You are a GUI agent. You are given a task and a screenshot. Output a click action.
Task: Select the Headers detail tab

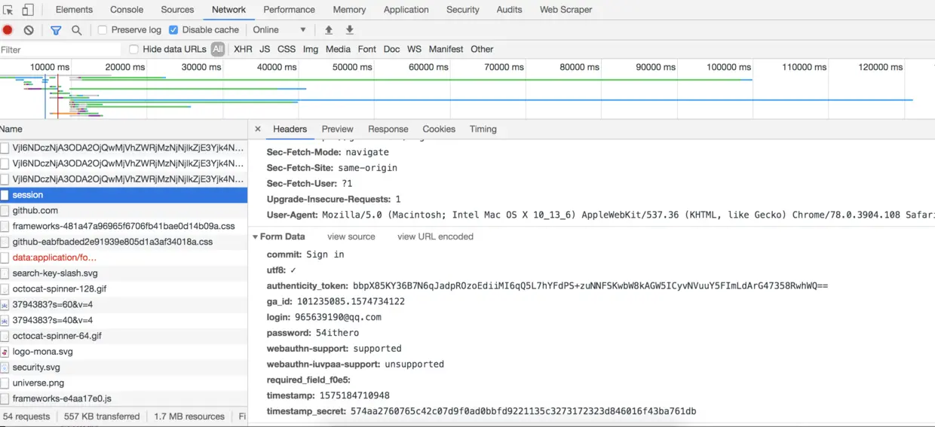pos(290,130)
